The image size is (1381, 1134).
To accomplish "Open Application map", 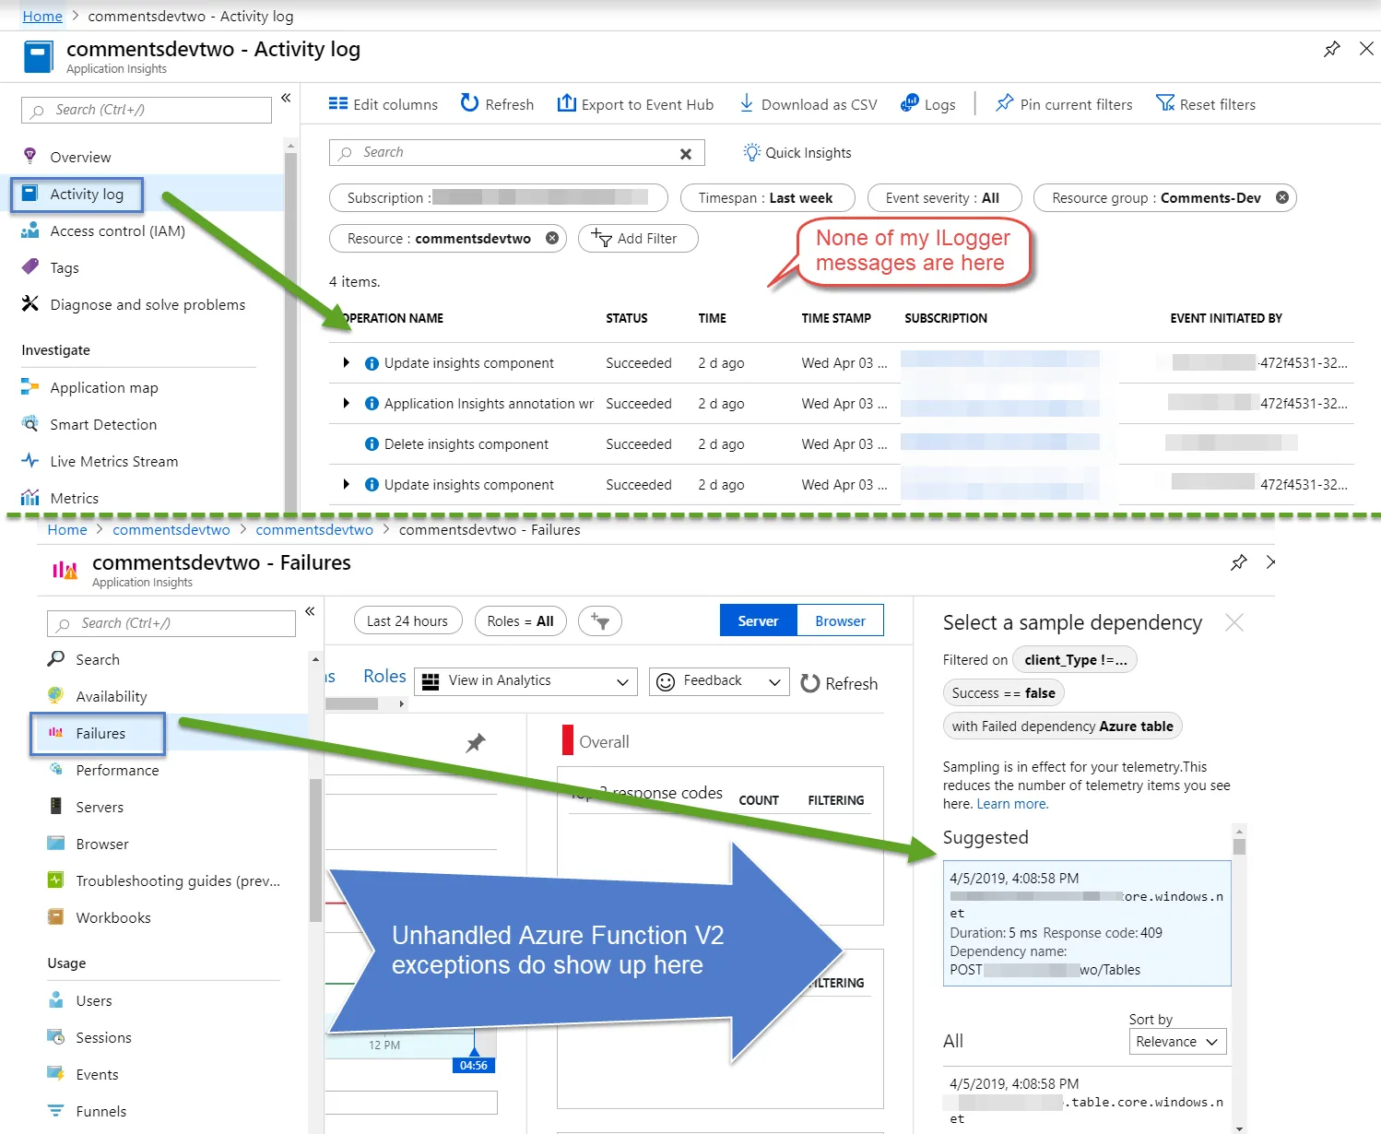I will [104, 387].
